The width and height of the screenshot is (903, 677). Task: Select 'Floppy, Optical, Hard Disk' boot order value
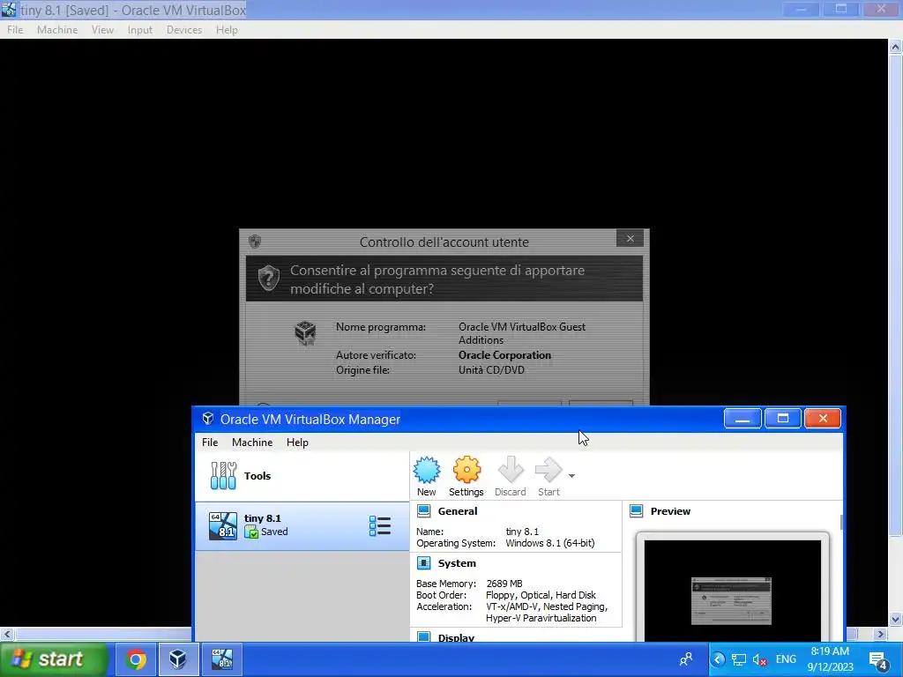(541, 595)
